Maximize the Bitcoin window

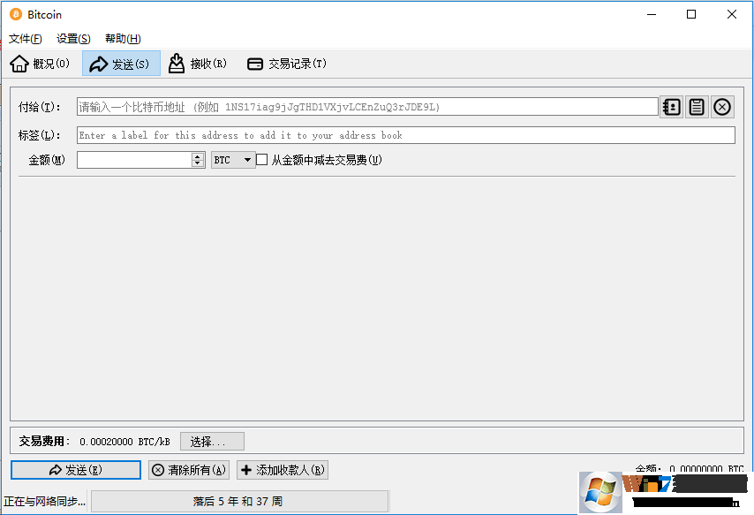[x=691, y=14]
